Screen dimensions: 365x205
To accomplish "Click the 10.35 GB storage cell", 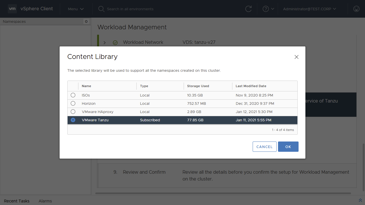I will pyautogui.click(x=195, y=95).
